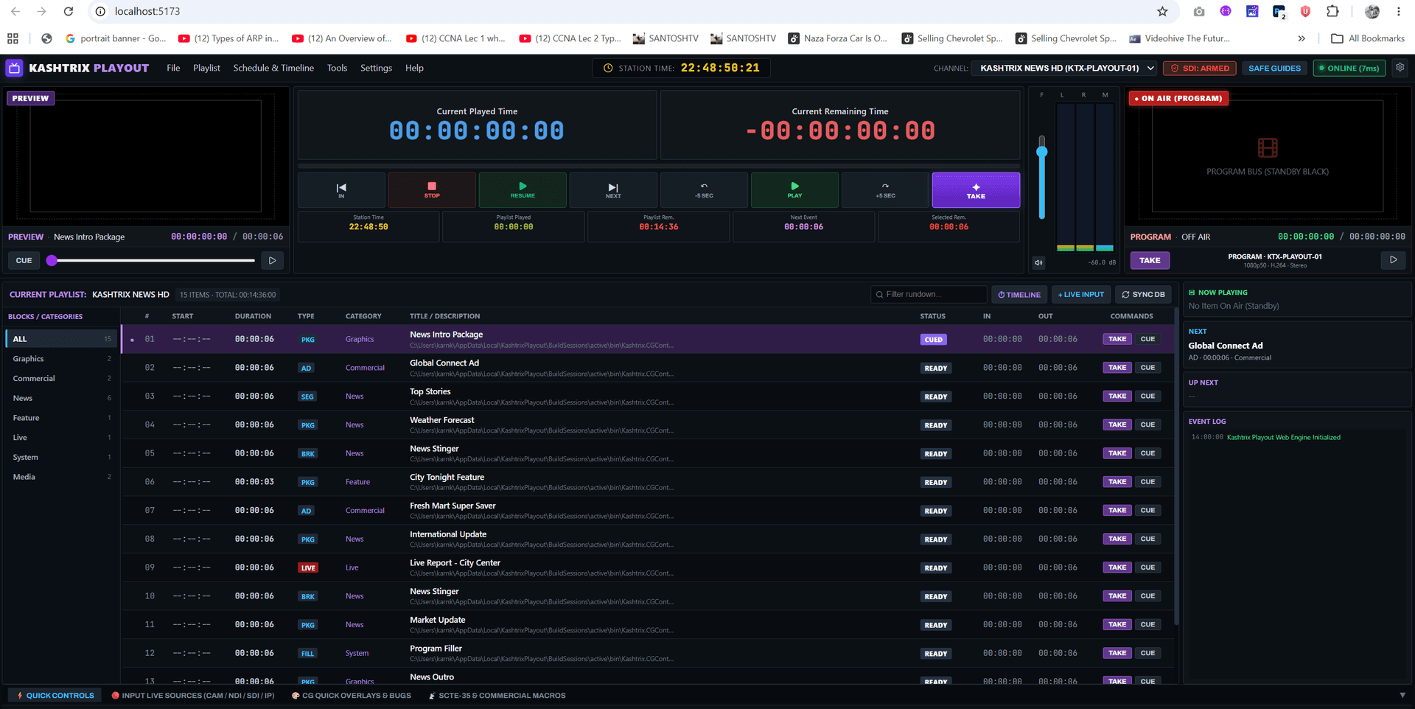The image size is (1415, 709).
Task: Go to IN point with the transport IN button
Action: tap(341, 190)
